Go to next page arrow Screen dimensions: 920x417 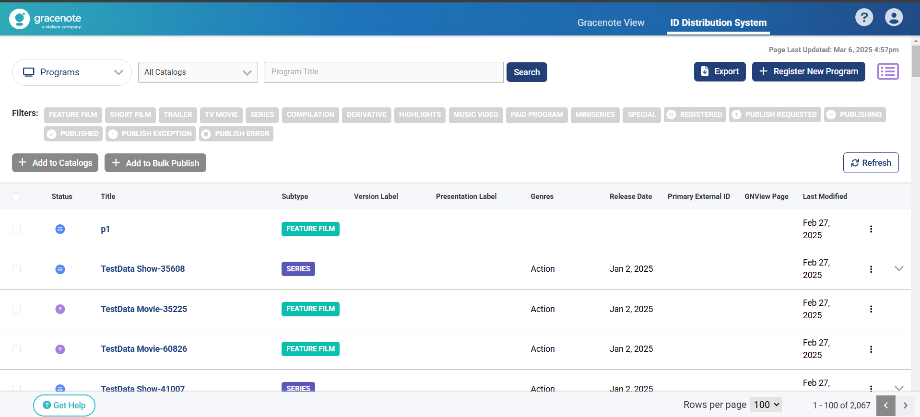tap(905, 405)
